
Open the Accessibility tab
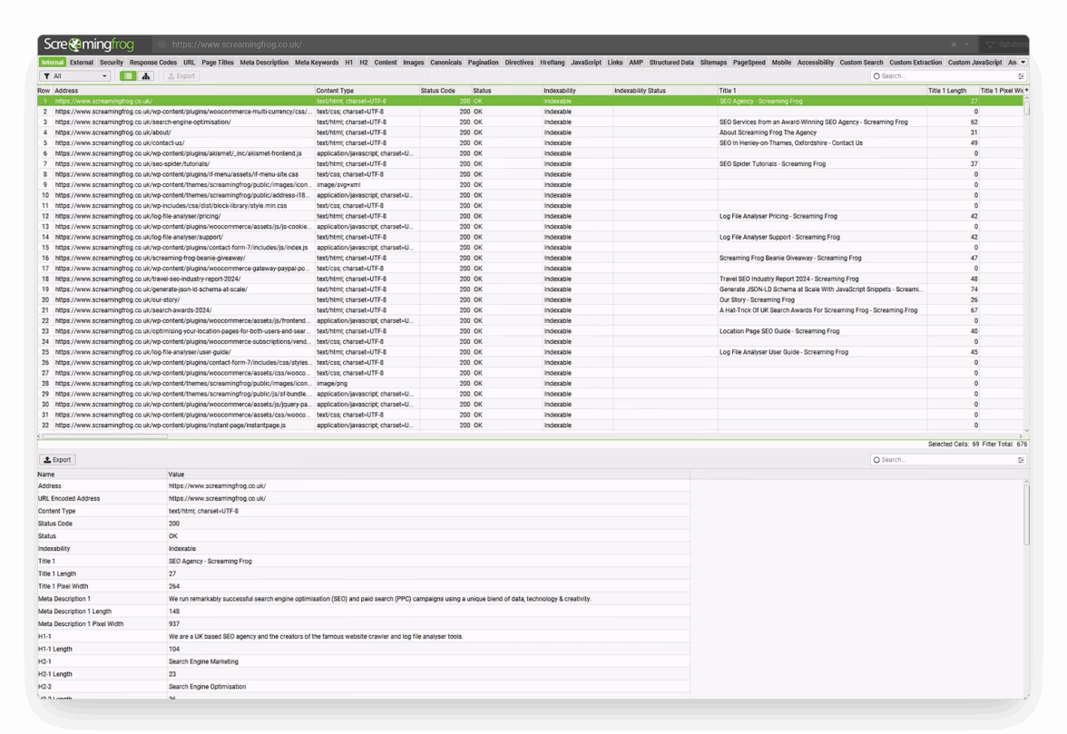[815, 63]
